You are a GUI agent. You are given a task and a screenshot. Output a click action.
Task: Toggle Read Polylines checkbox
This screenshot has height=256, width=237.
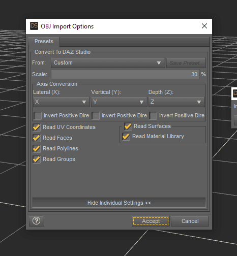click(37, 148)
